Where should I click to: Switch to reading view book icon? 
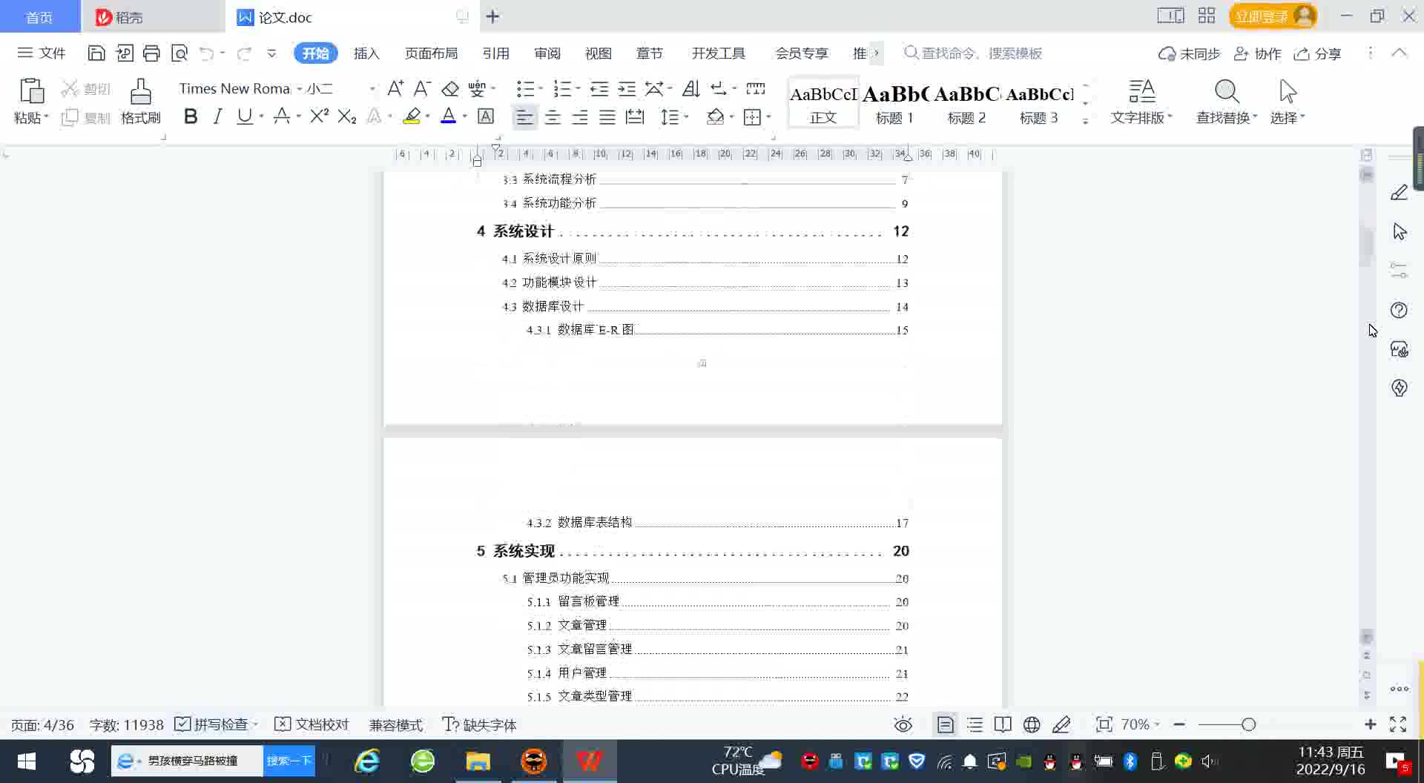click(x=1003, y=724)
